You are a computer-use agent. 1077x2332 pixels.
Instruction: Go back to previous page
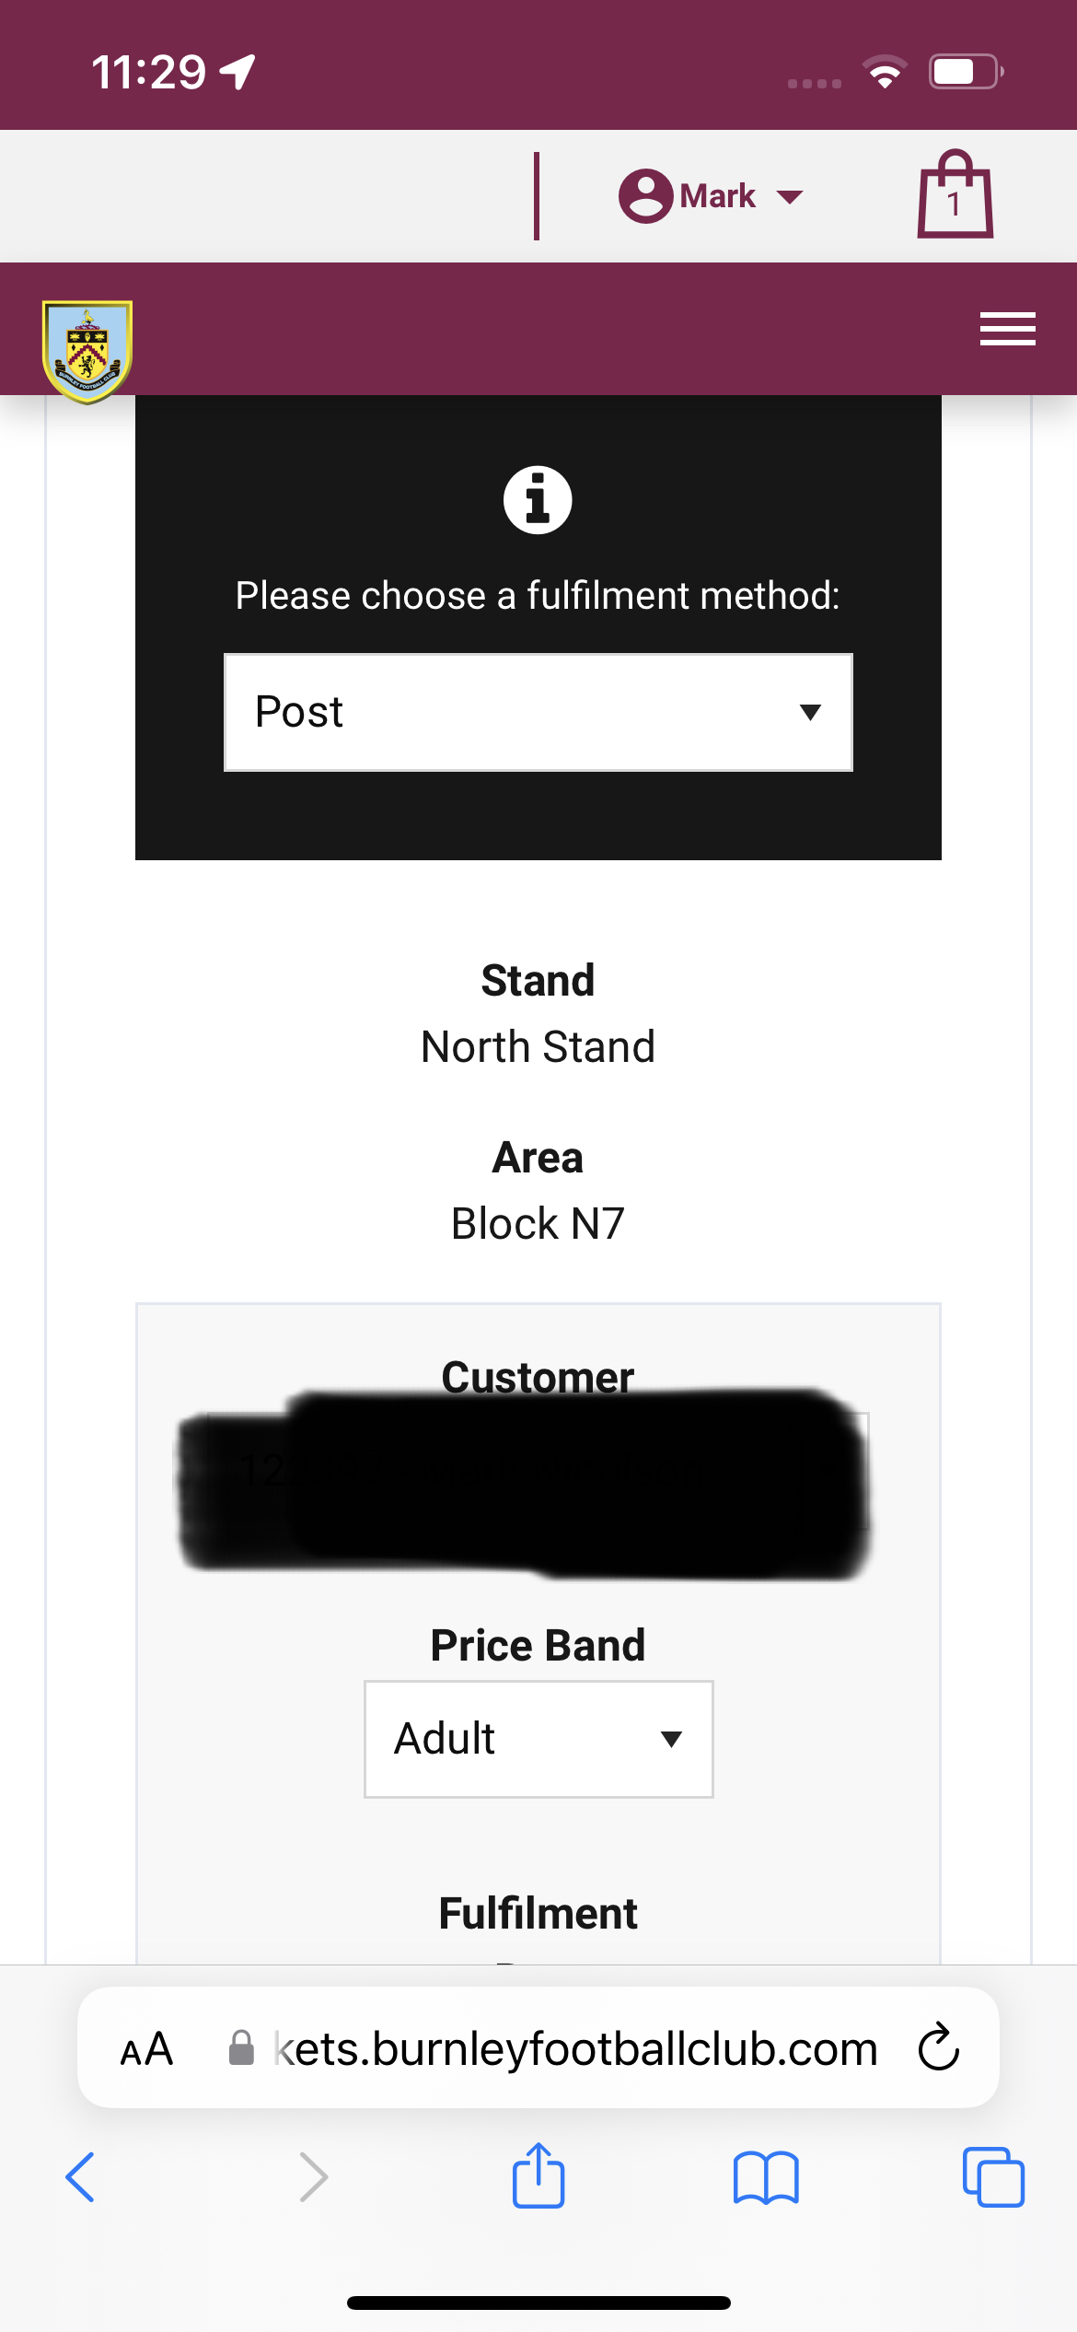81,2177
